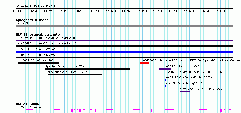Click the gray 12p12.3 cytogenetic band bar

pyautogui.click(x=125, y=26)
